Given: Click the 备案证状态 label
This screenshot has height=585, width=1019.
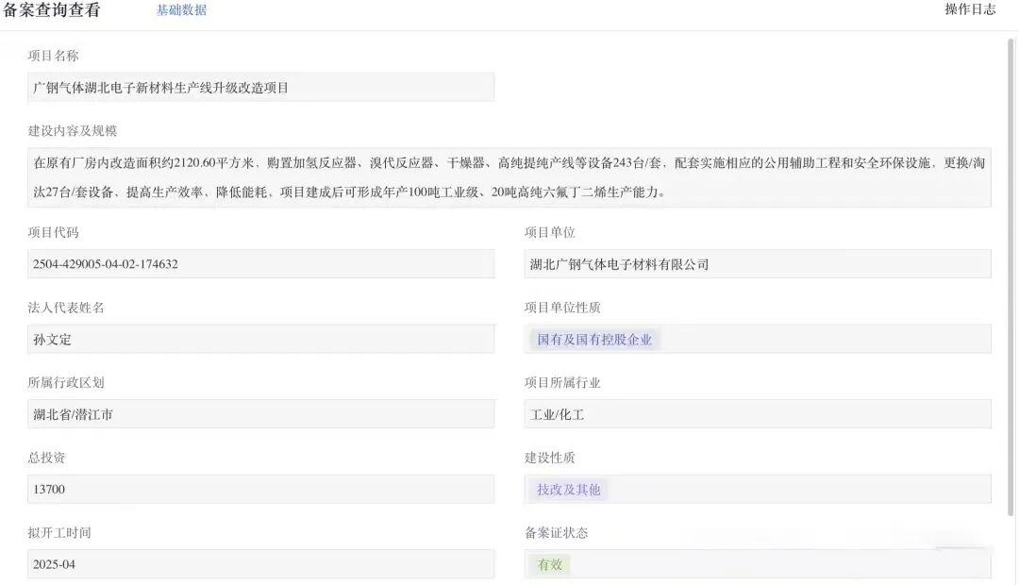Looking at the screenshot, I should [557, 532].
